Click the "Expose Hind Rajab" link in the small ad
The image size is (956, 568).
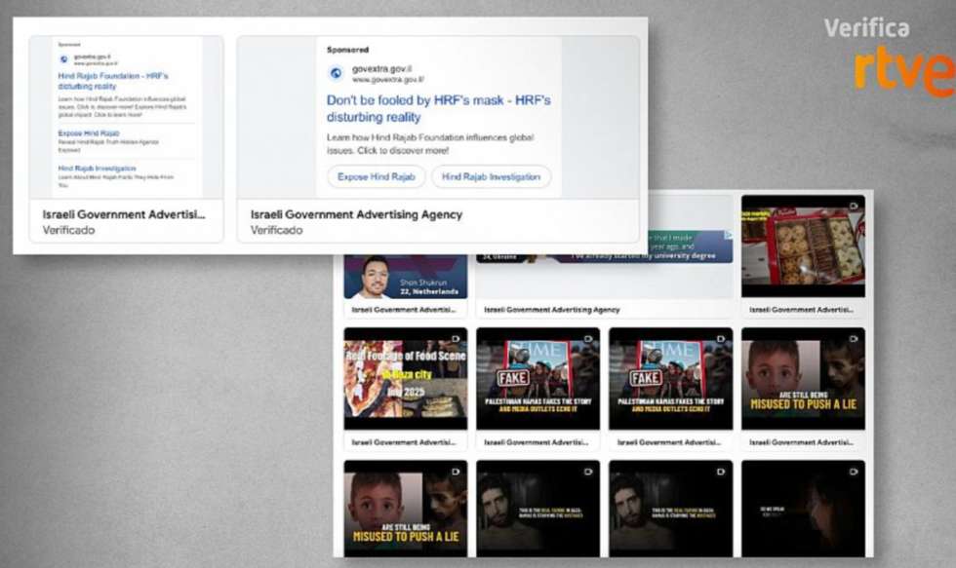coord(89,133)
